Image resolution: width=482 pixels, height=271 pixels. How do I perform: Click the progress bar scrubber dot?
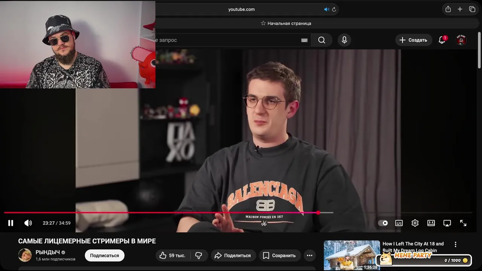[319, 213]
